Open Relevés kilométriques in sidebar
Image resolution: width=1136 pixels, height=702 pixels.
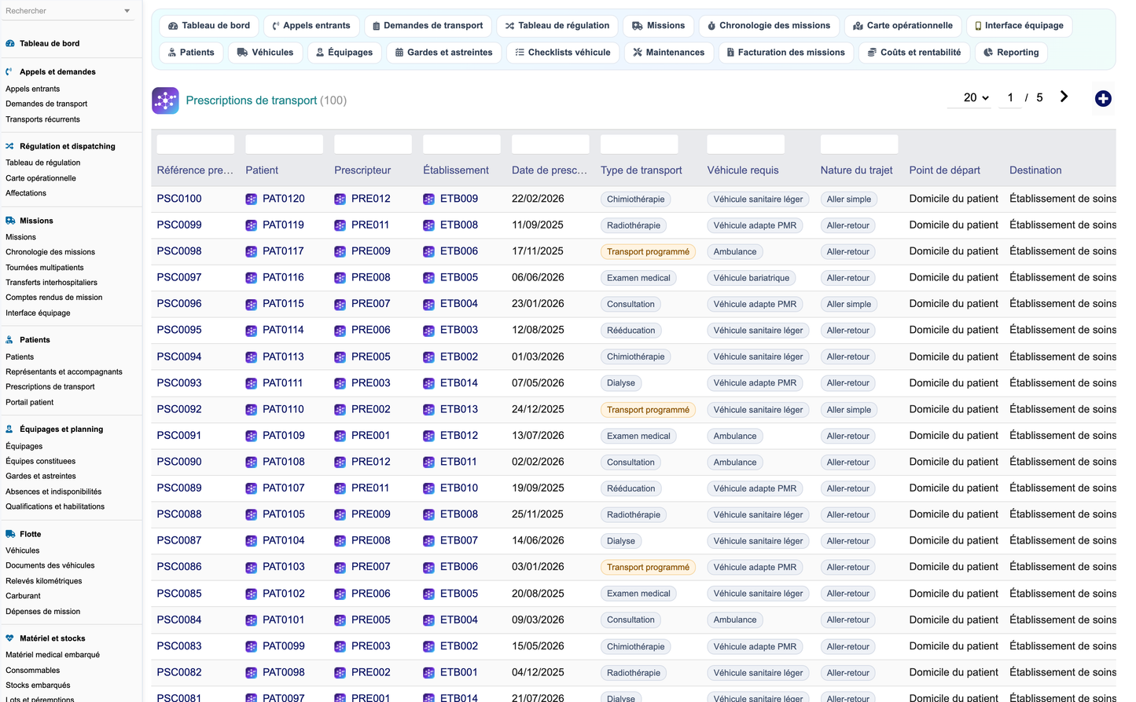(44, 581)
